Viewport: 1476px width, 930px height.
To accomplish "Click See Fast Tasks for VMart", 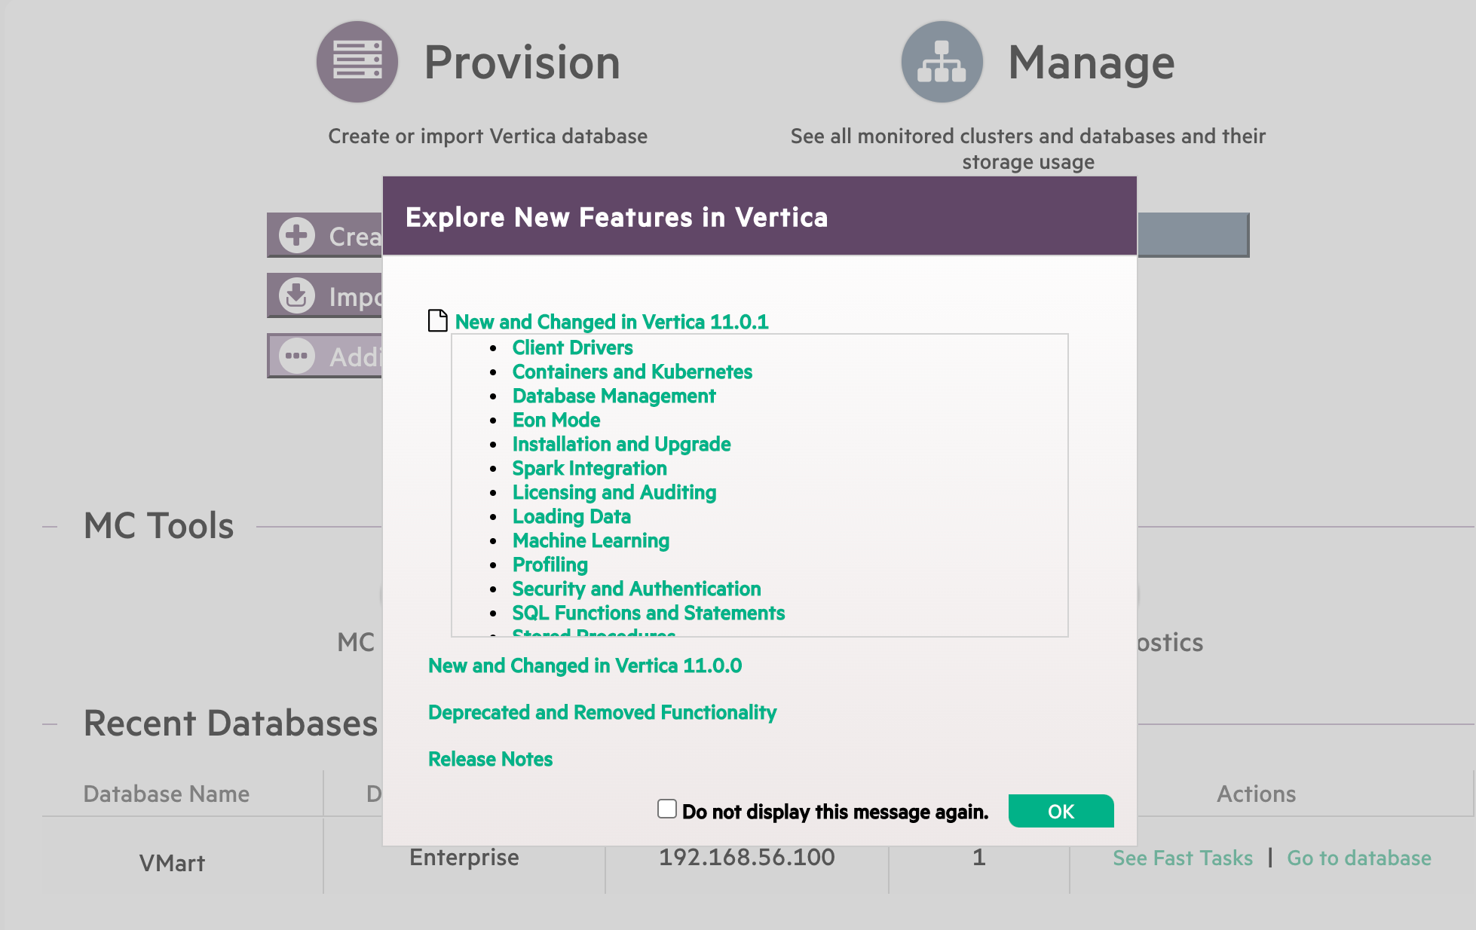I will click(x=1182, y=858).
